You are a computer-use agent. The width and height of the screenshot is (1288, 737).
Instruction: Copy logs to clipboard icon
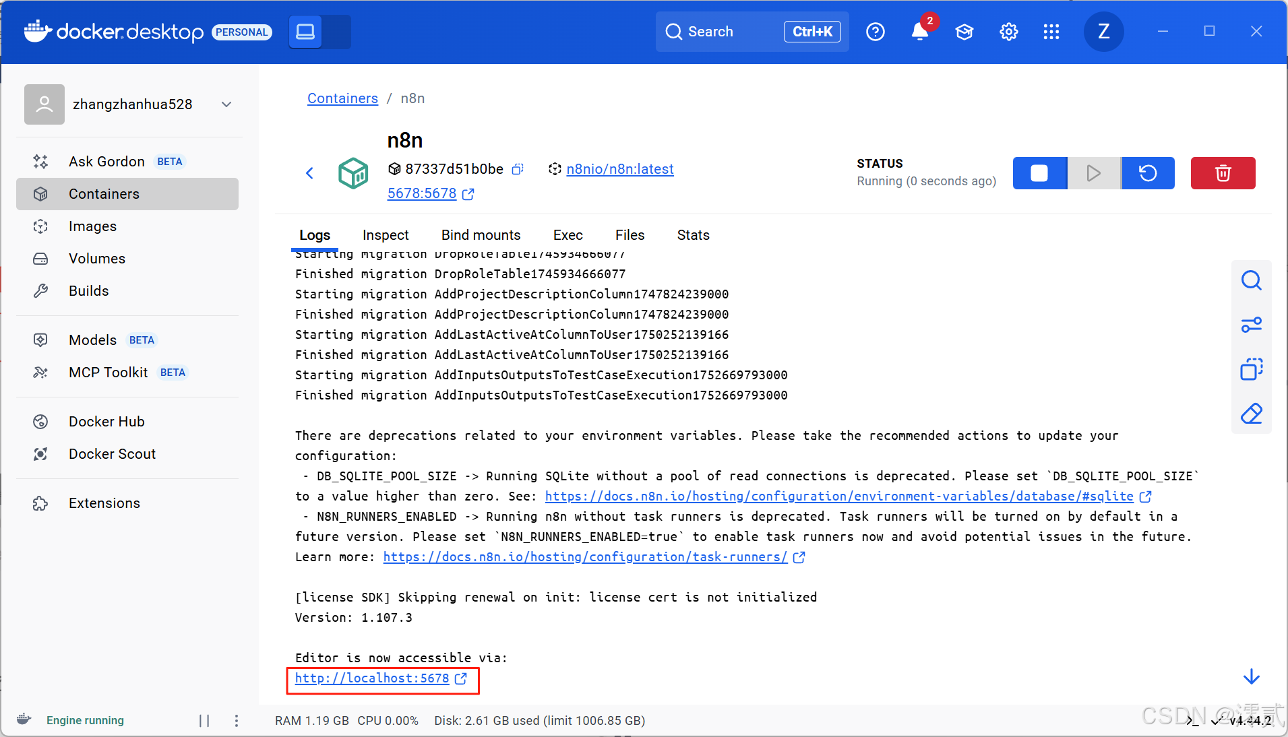coord(1251,369)
